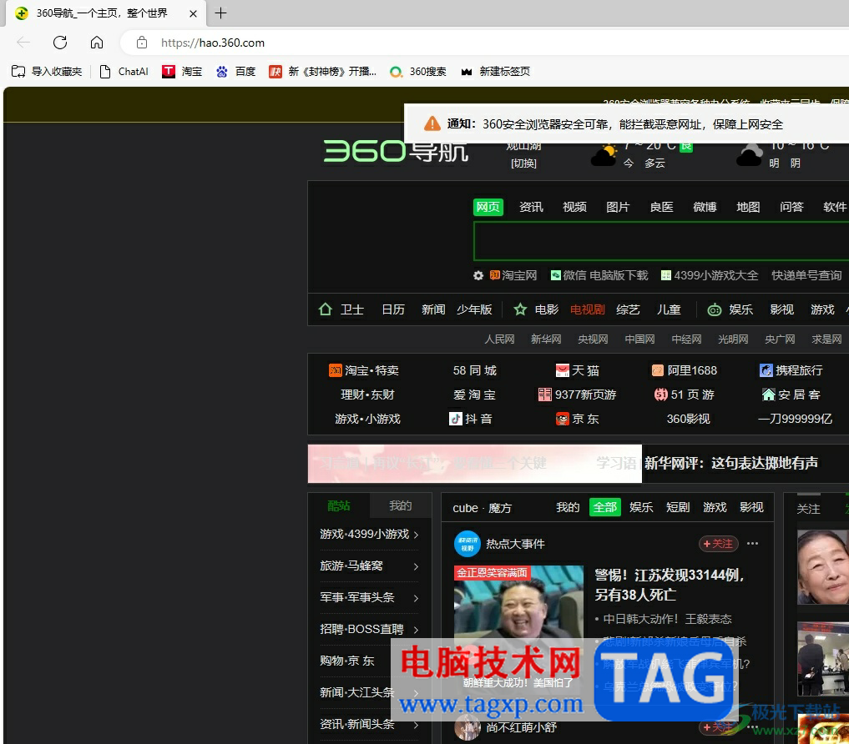Click the 京东 shopping icon
Image resolution: width=849 pixels, height=744 pixels.
pyautogui.click(x=563, y=419)
